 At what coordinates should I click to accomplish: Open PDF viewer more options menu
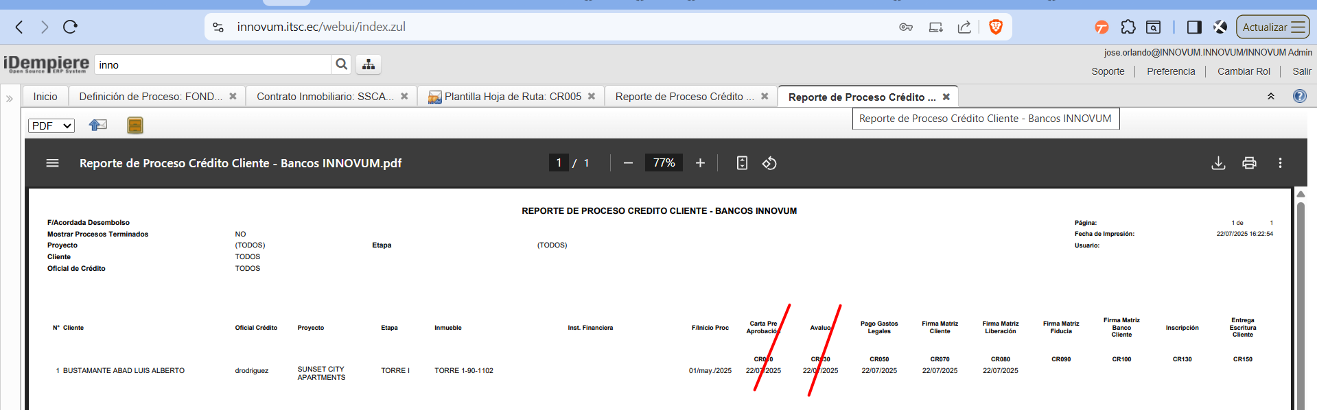(1280, 163)
